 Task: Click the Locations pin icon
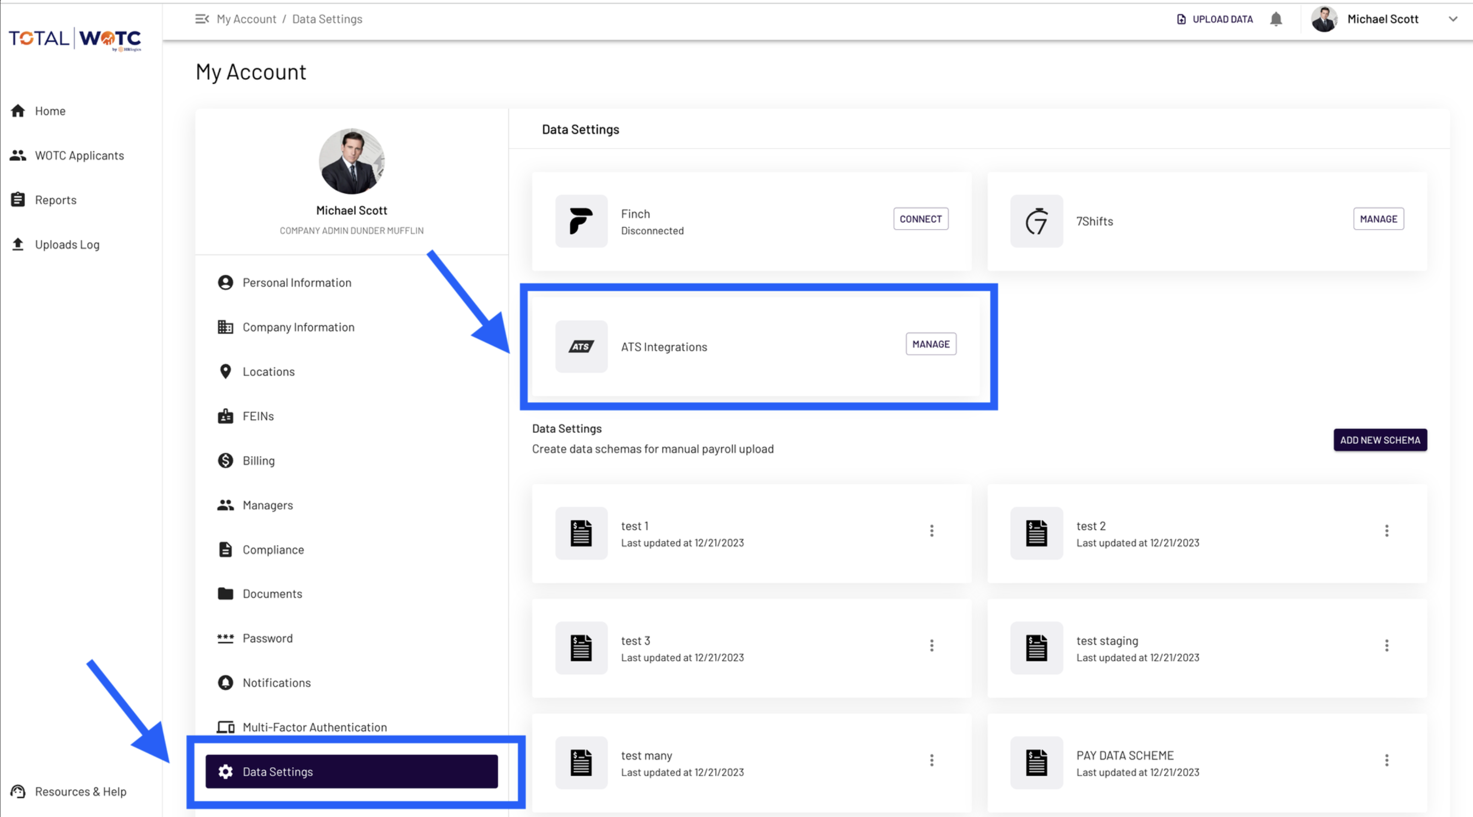click(x=225, y=371)
